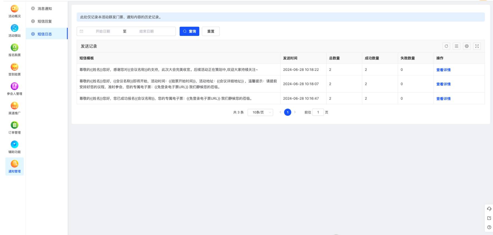Open the column settings gear icon
This screenshot has width=493, height=235.
click(467, 46)
